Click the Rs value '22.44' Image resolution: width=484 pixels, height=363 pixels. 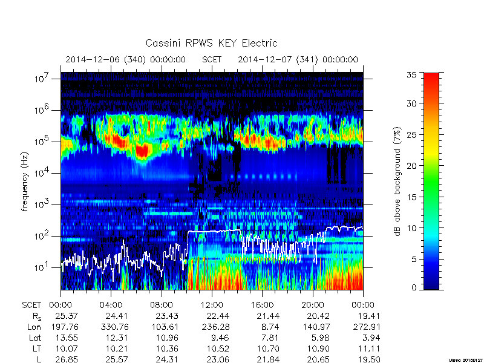pos(218,316)
